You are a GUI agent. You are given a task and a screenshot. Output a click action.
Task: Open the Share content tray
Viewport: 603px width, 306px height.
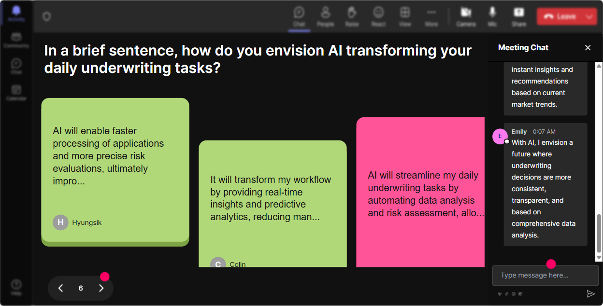point(519,16)
